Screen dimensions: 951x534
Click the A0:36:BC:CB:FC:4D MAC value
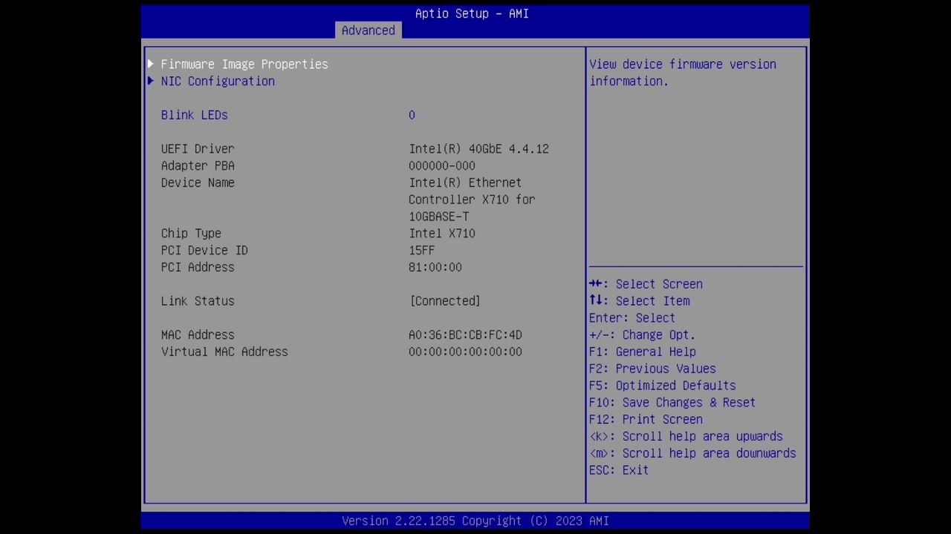tap(465, 335)
